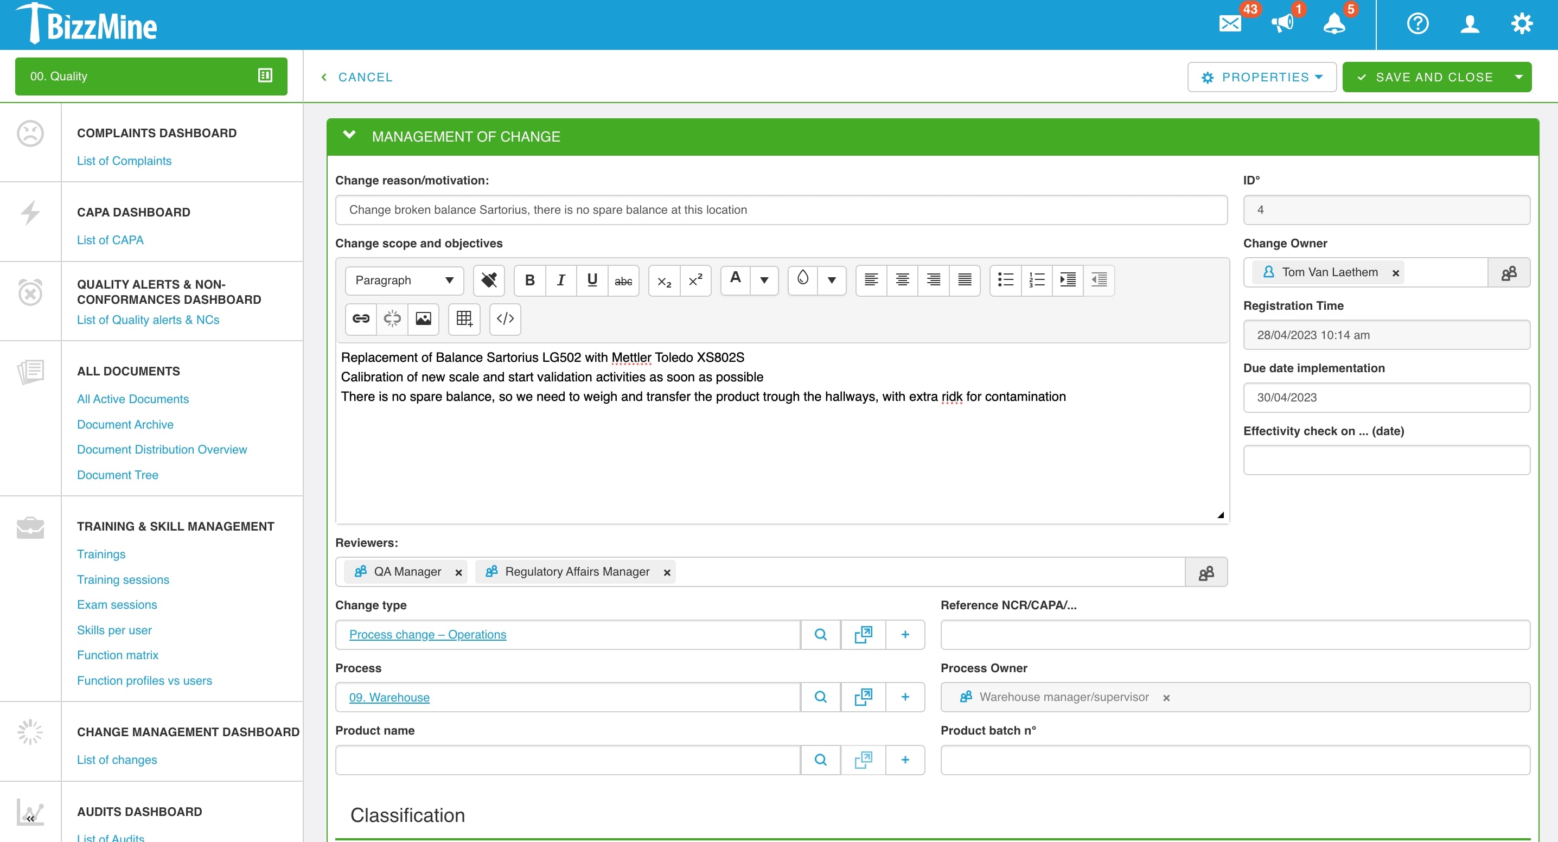Open the Change Owner user picker icon
Image resolution: width=1558 pixels, height=842 pixels.
(1509, 273)
